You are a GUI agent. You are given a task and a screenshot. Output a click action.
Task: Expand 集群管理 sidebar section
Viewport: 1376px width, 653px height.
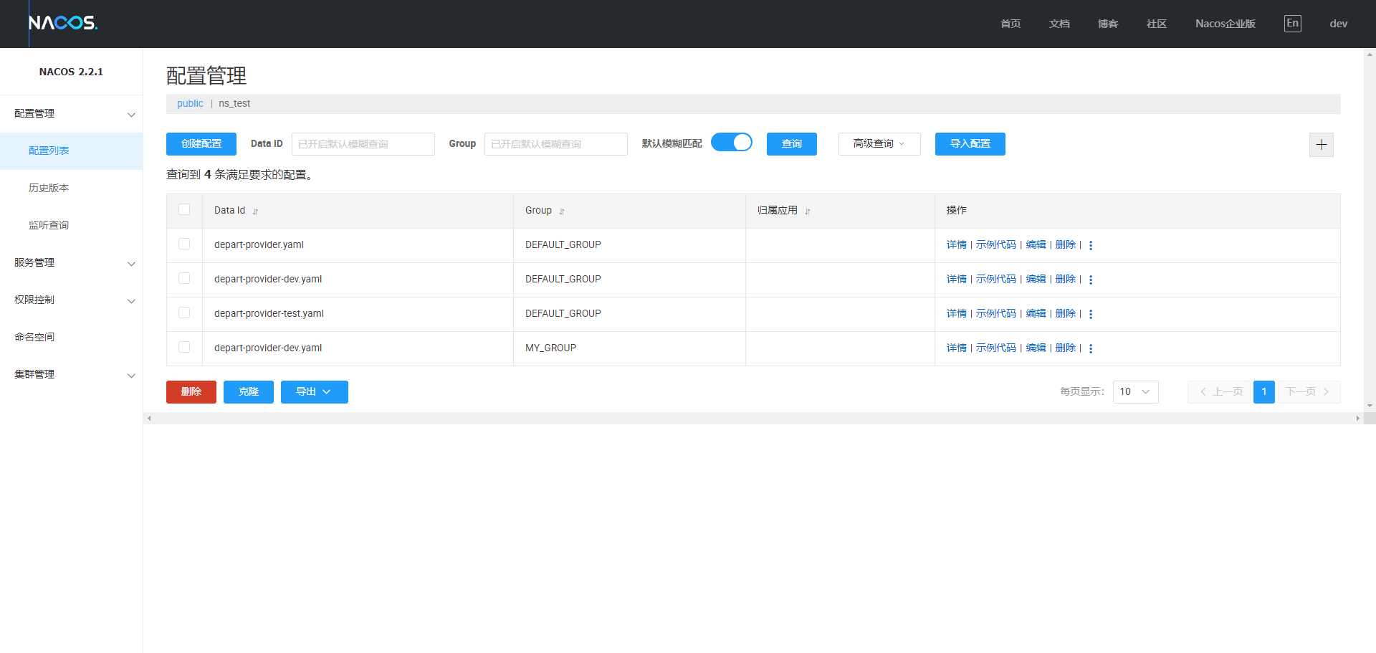(72, 375)
